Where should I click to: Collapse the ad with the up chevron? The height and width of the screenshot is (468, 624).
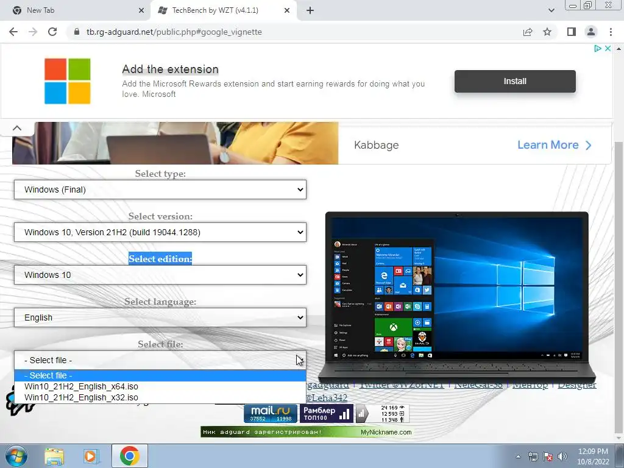16,128
